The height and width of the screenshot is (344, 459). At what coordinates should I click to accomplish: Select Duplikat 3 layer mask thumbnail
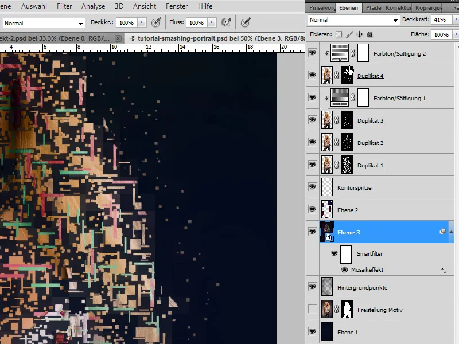347,120
